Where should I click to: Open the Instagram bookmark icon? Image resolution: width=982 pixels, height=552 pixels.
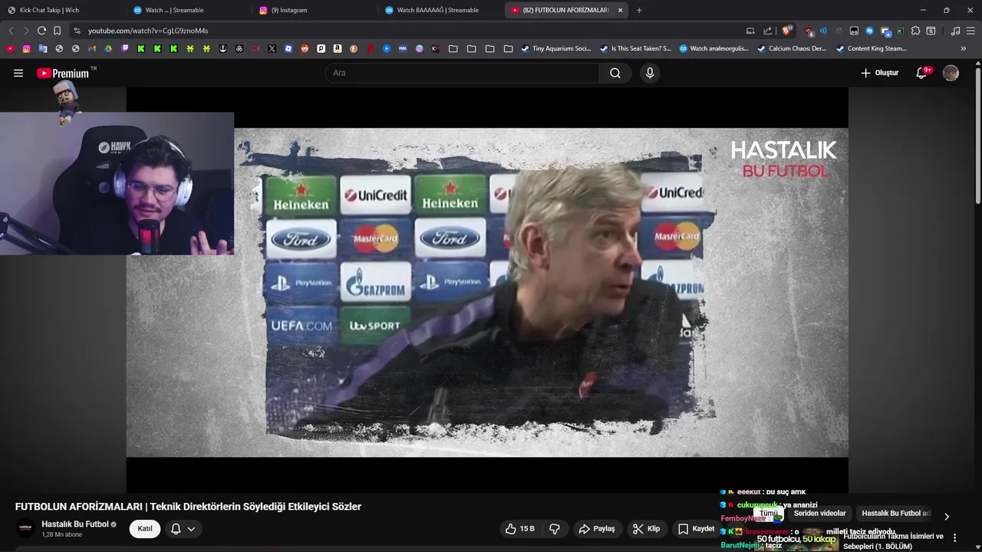(26, 48)
